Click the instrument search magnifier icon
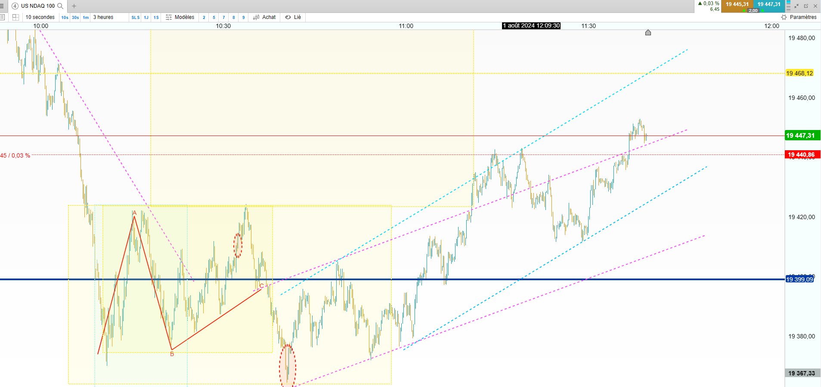 (x=60, y=6)
